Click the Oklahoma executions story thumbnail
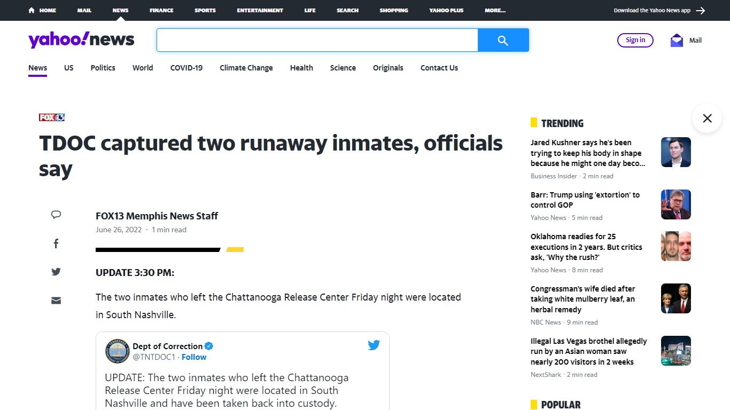The height and width of the screenshot is (410, 730). pyautogui.click(x=676, y=246)
